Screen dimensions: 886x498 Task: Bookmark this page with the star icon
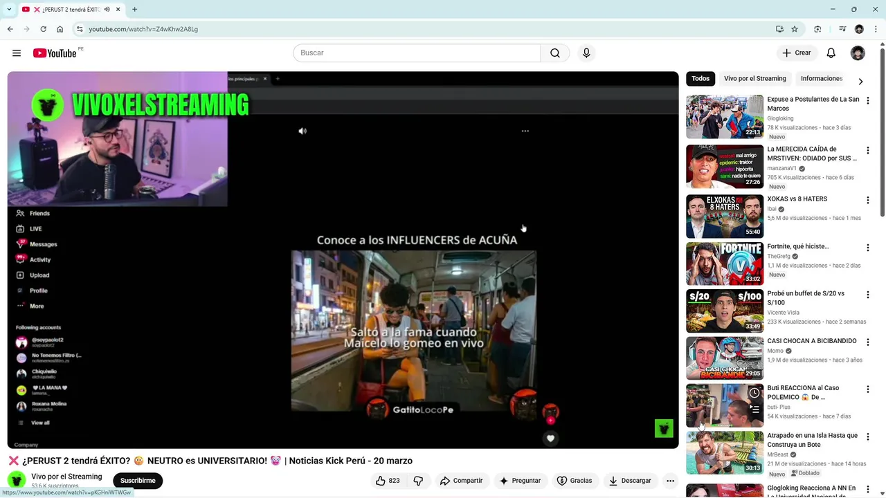coord(795,29)
